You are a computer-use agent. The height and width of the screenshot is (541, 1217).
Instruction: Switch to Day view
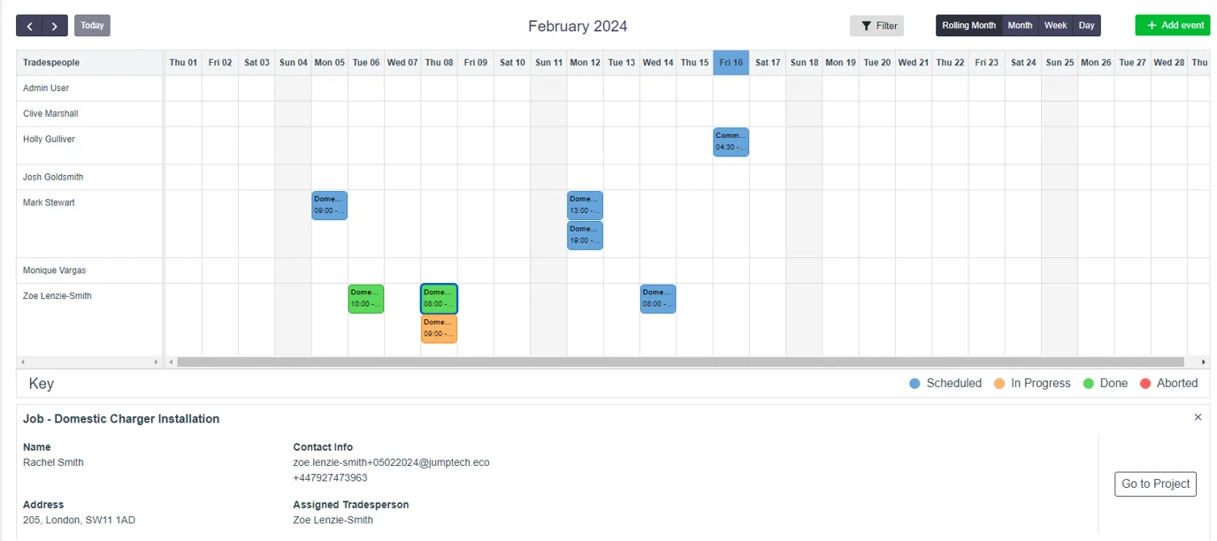coord(1087,26)
